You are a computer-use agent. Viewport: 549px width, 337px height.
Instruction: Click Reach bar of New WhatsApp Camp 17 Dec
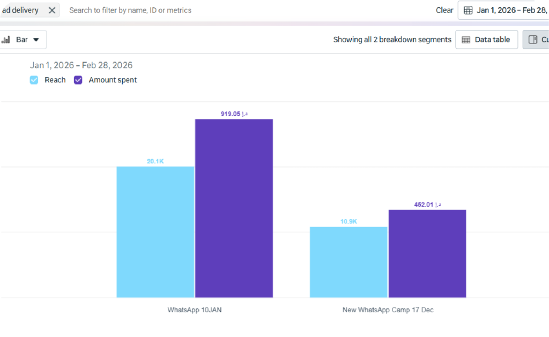pyautogui.click(x=348, y=262)
